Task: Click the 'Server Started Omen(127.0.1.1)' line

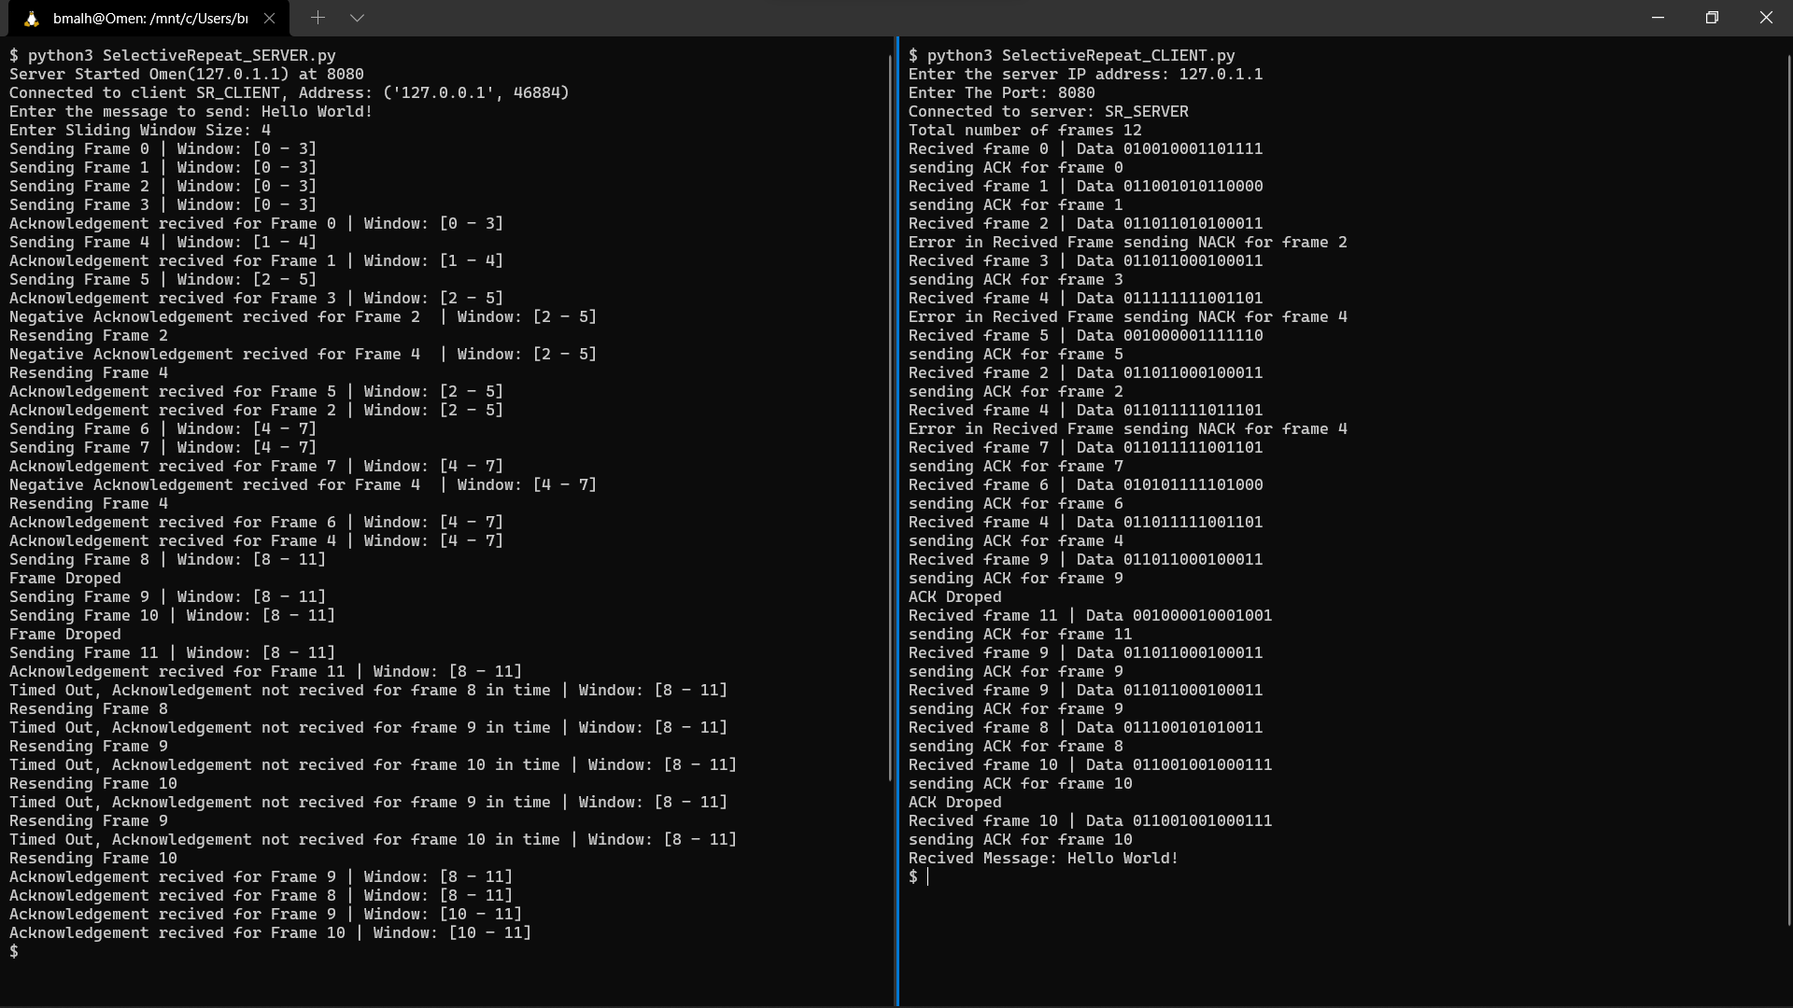Action: 187,74
